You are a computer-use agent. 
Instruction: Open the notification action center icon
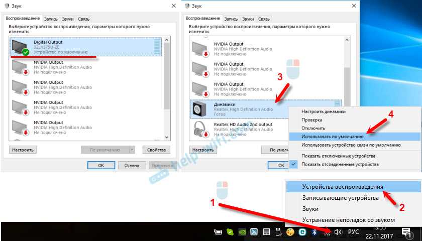point(406,232)
